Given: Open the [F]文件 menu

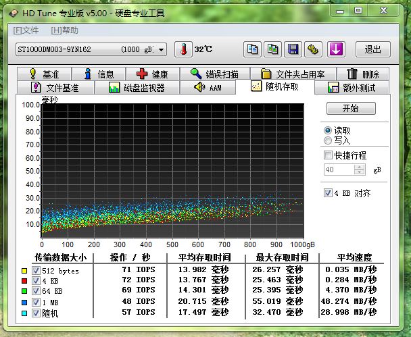Looking at the screenshot, I should coord(26,30).
